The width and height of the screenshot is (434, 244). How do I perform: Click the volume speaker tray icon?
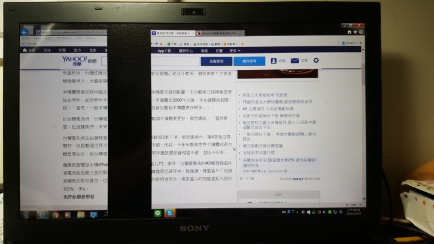point(324,212)
